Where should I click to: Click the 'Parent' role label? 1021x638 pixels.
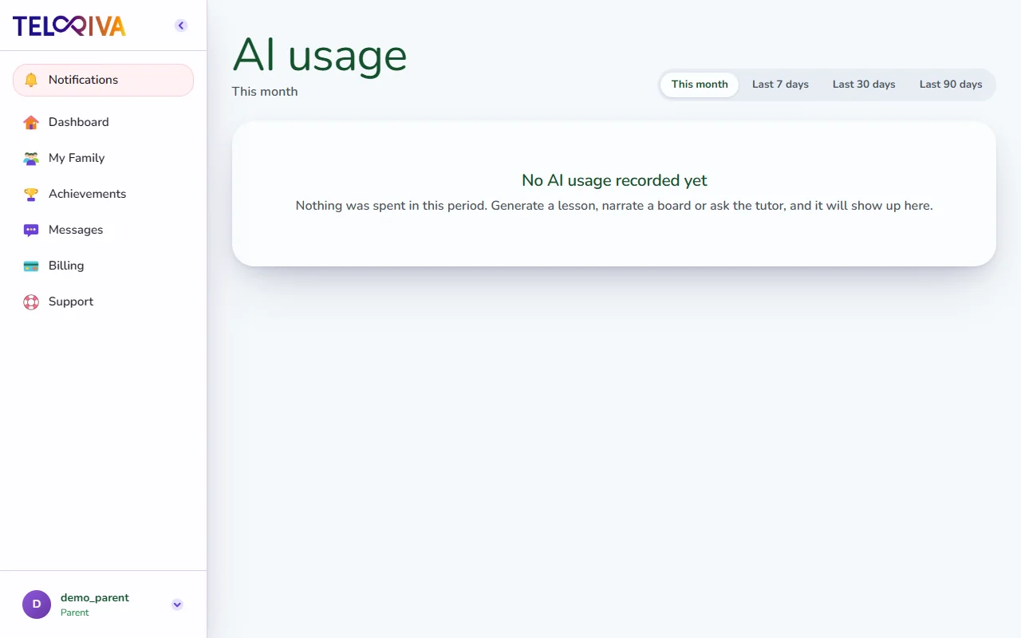[x=75, y=612]
